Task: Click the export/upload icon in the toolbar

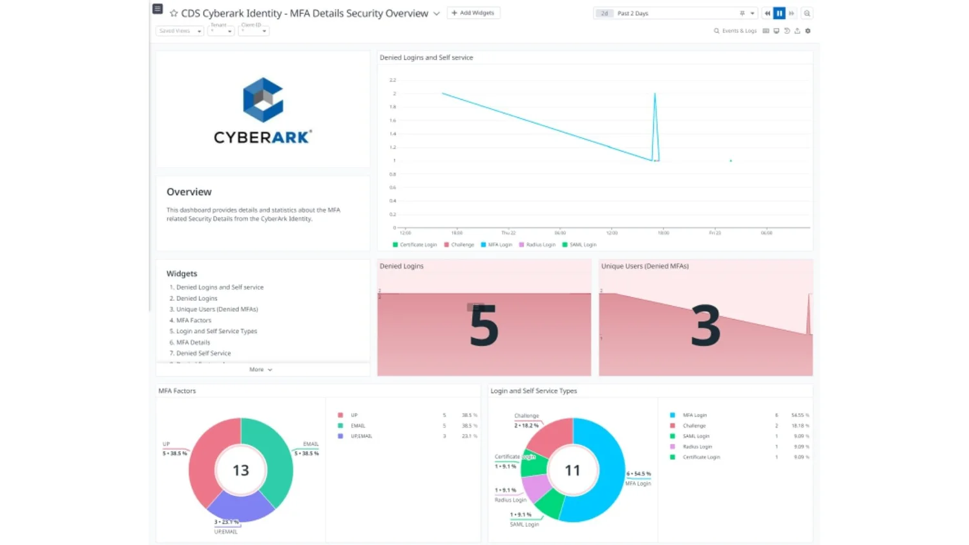Action: pyautogui.click(x=797, y=30)
